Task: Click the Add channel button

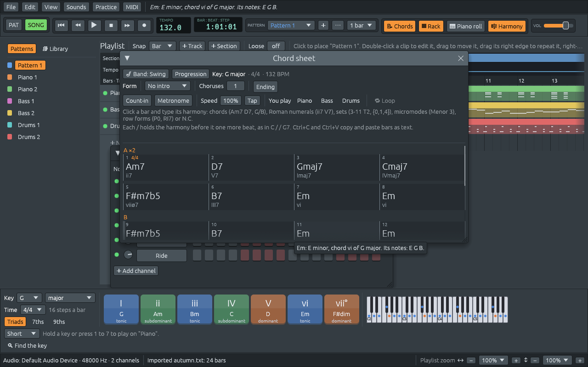Action: pyautogui.click(x=136, y=271)
